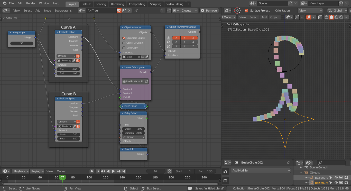Open AN-Mix Vector subprogram selector

pyautogui.click(x=133, y=81)
